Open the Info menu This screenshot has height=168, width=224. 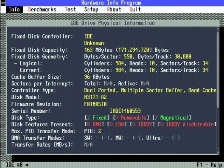coord(14,9)
